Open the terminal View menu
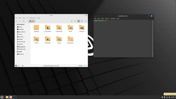The image size is (176, 99). point(103,18)
